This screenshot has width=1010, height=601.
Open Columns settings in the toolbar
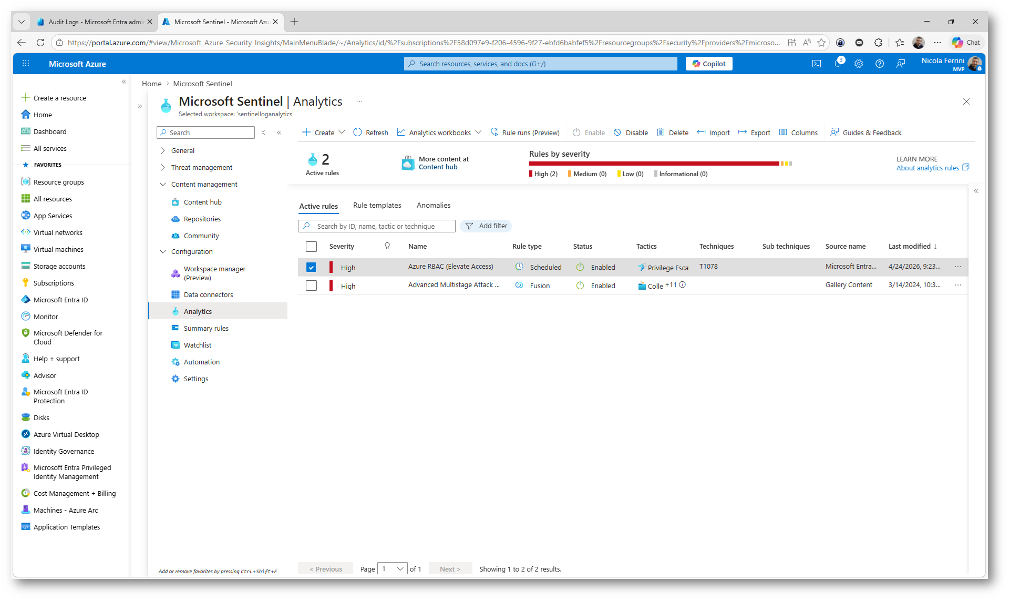[x=798, y=133]
